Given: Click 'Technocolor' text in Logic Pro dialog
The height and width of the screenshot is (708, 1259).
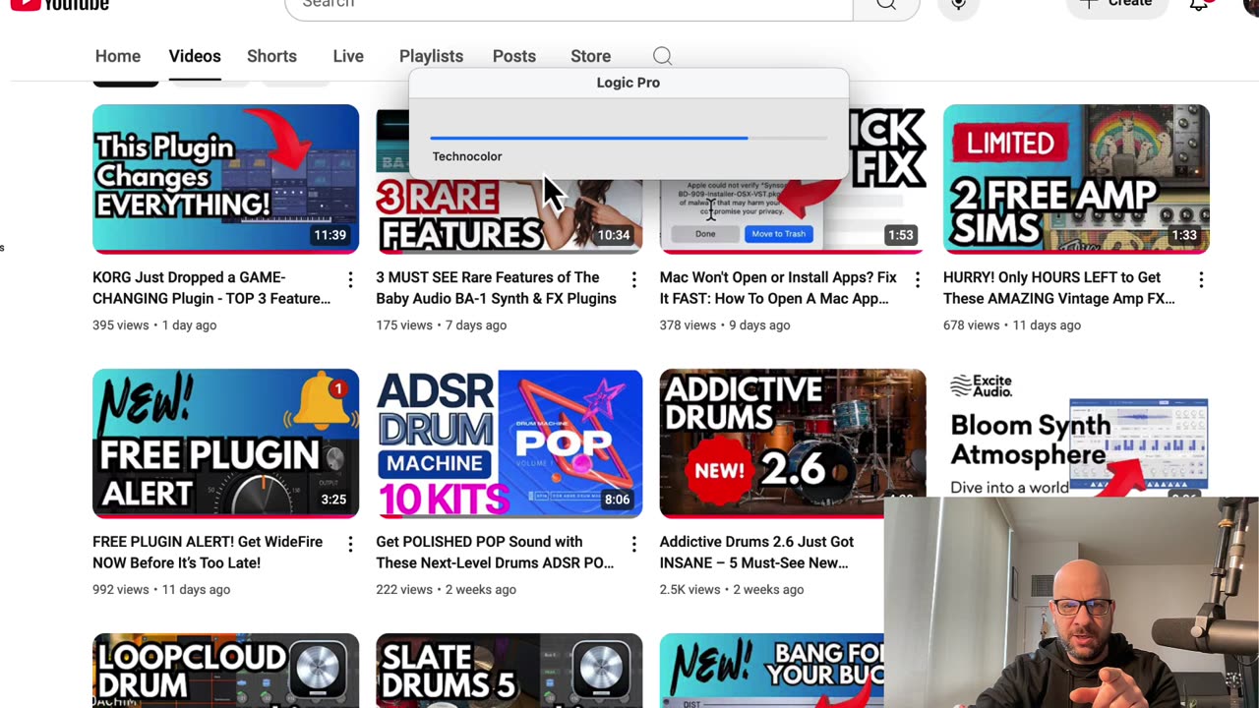Looking at the screenshot, I should tap(467, 156).
